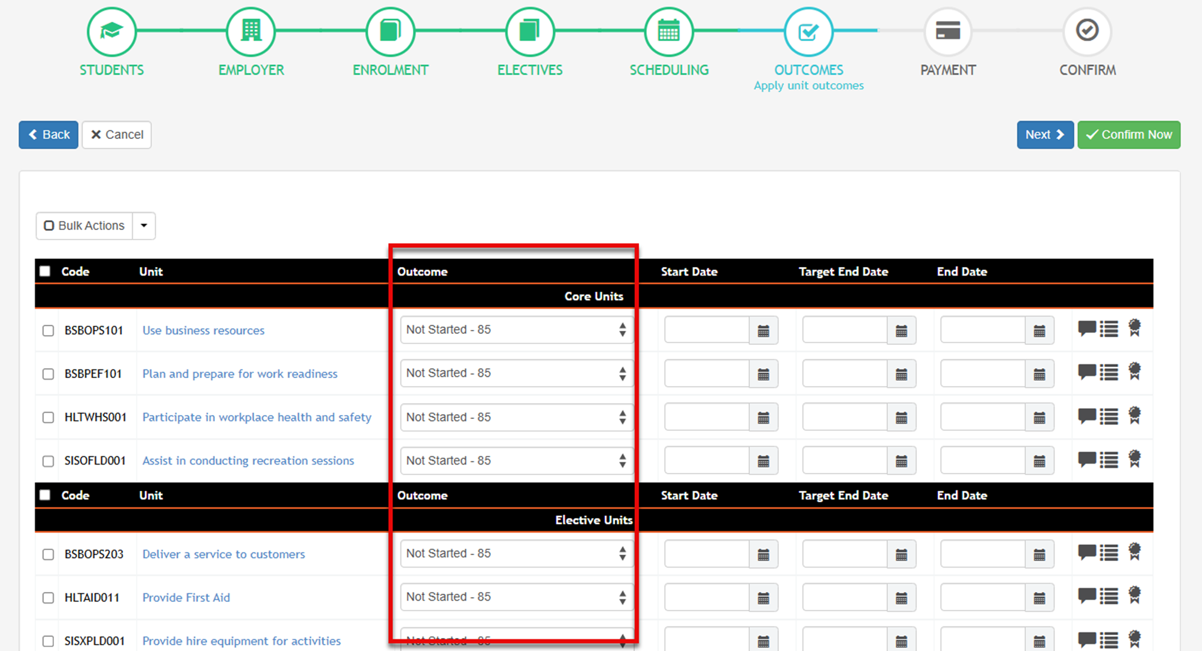The height and width of the screenshot is (651, 1202).
Task: Open Outcome dropdown for BSBPEF101
Action: click(x=516, y=373)
